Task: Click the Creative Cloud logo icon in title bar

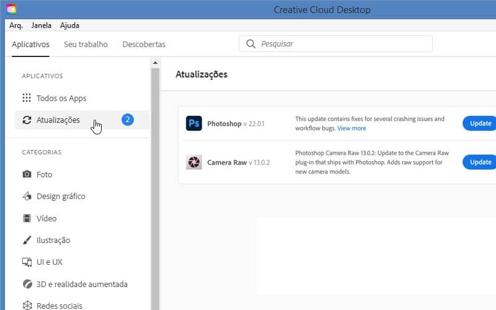Action: click(11, 9)
